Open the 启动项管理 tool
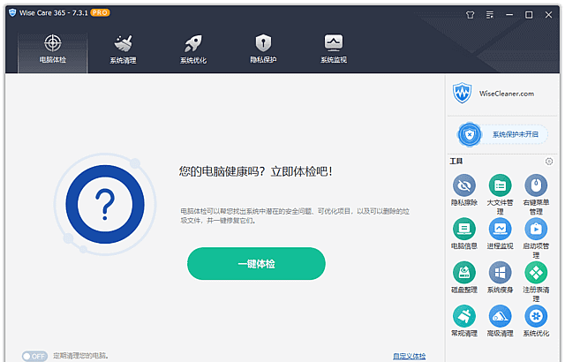The image size is (565, 362). 536,238
